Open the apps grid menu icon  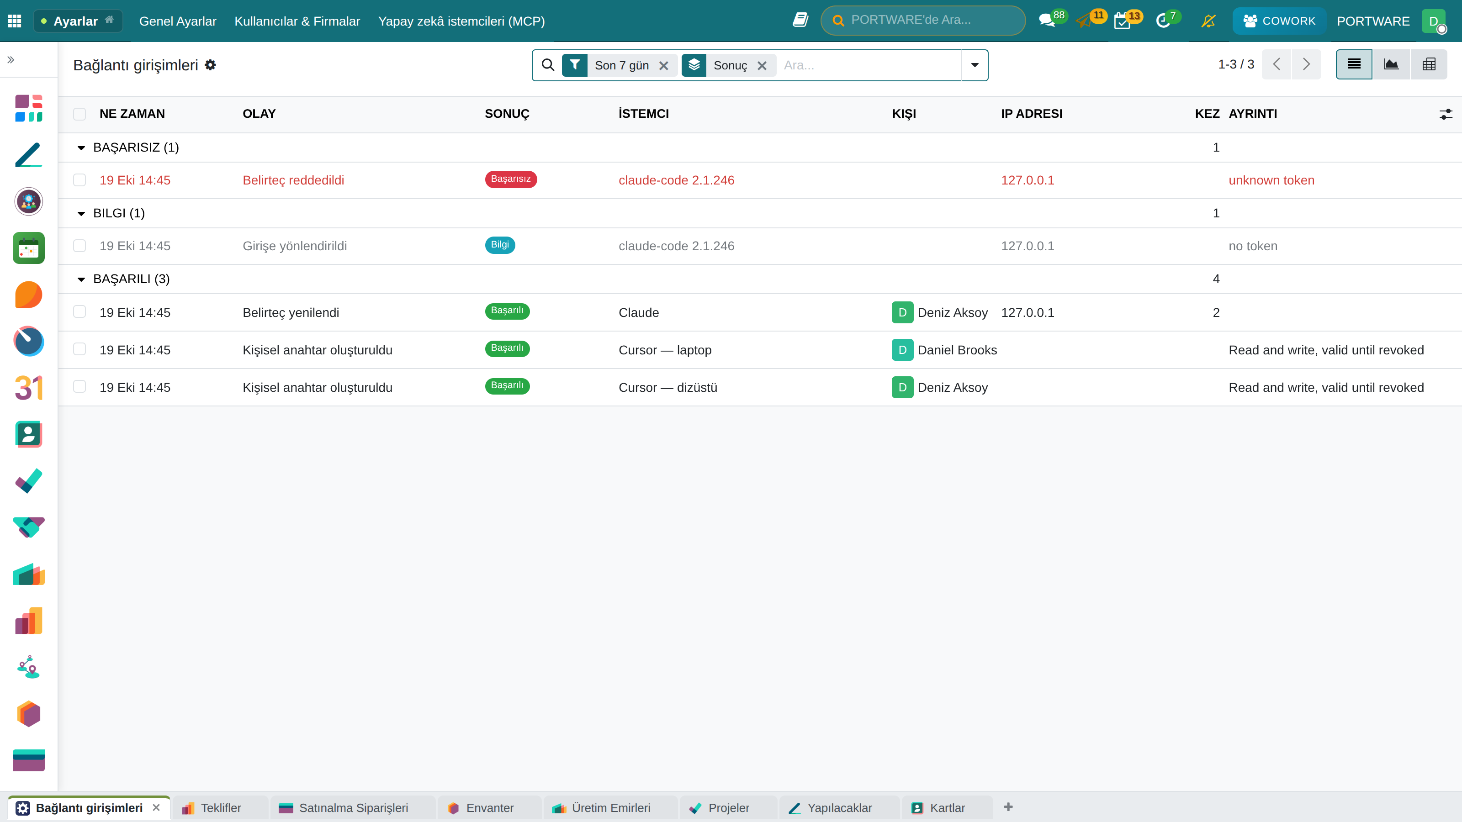point(15,21)
